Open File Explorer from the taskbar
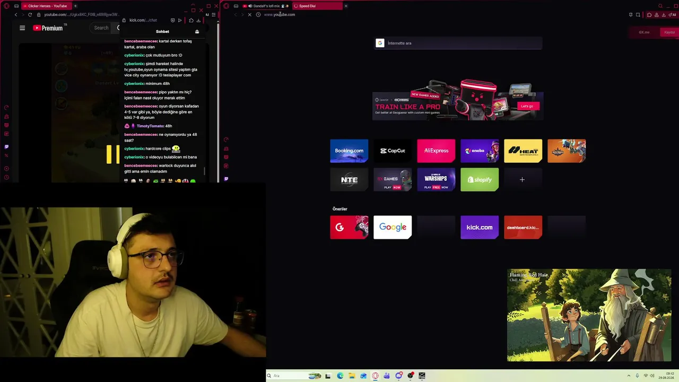This screenshot has height=382, width=679. 352,376
